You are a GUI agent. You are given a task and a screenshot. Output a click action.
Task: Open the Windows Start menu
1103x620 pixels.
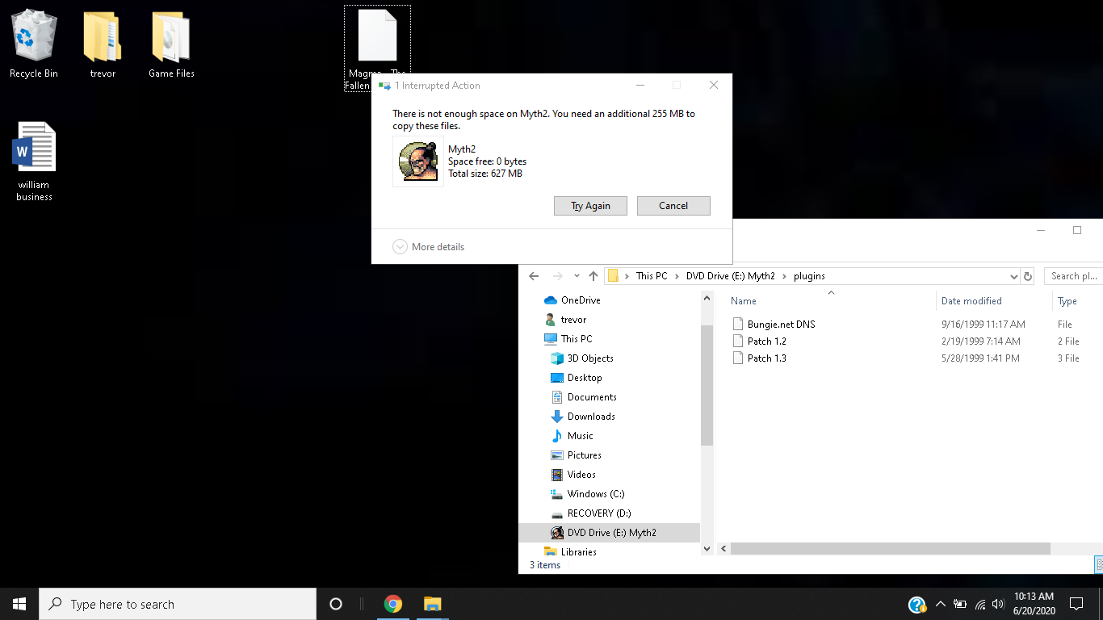pyautogui.click(x=19, y=604)
